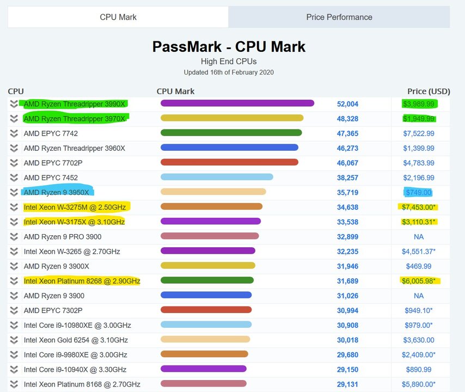The width and height of the screenshot is (465, 392).
Task: Click the $749.00 price
Action: [x=418, y=192]
